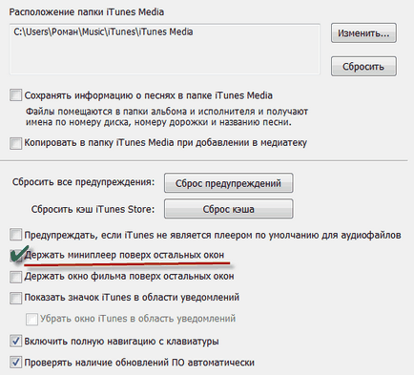Click the Сбросить все предупреждения label
Viewport: 414px width, 375px height.
pyautogui.click(x=83, y=182)
